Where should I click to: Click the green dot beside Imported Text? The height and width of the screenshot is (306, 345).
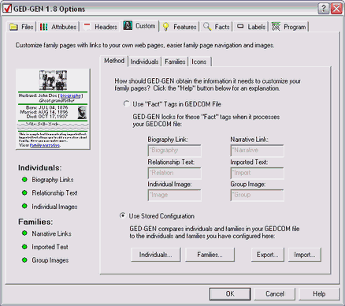coord(24,247)
